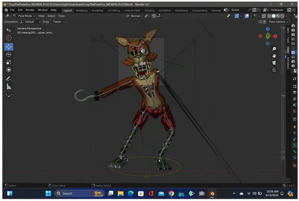
Task: Toggle the camera view icon
Action: (x=274, y=63)
